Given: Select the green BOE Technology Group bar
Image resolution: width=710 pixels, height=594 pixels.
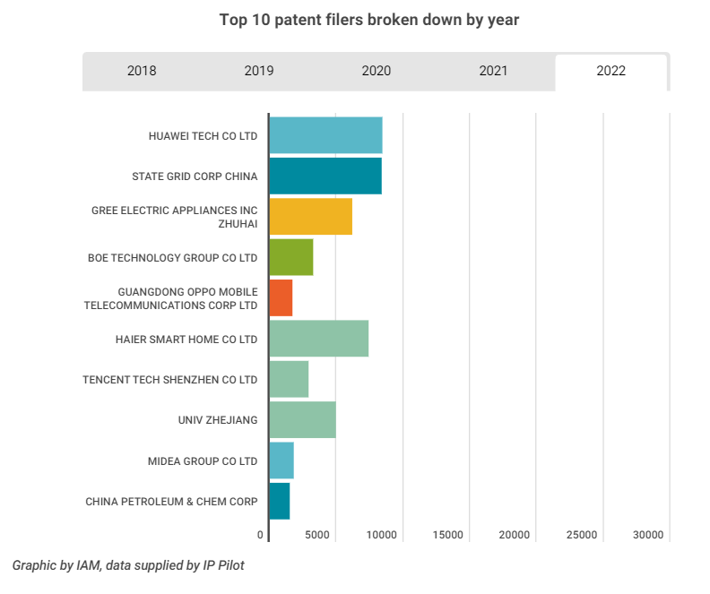Looking at the screenshot, I should coord(290,257).
